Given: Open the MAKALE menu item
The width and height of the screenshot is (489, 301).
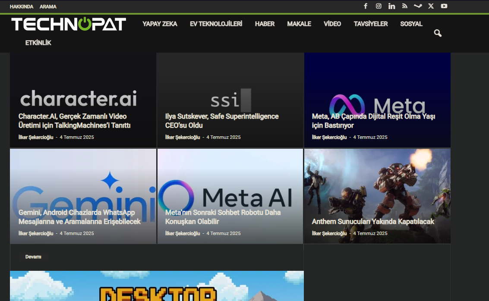Looking at the screenshot, I should [299, 24].
